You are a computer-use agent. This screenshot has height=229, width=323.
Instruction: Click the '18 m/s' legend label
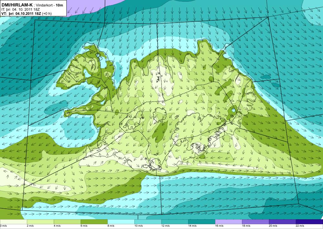(246, 226)
